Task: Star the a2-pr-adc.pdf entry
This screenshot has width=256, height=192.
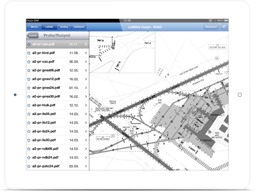Action: (29, 44)
